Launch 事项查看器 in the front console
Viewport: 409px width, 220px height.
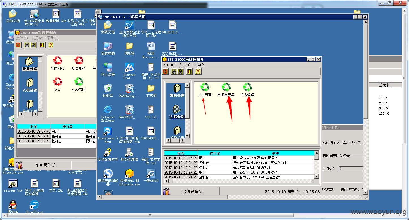(226, 90)
